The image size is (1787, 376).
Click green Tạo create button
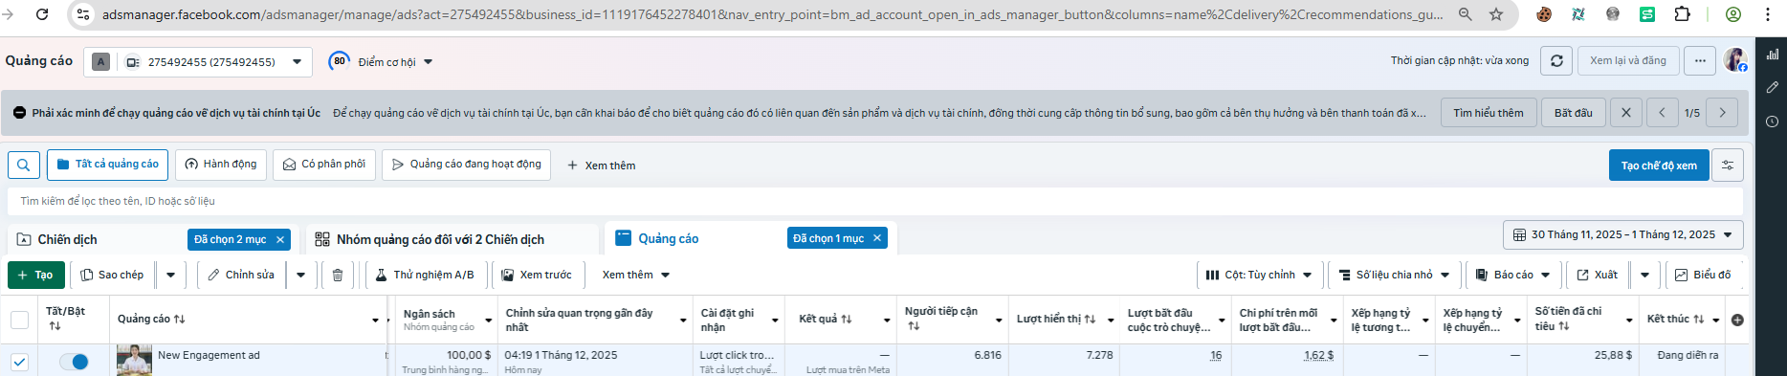(x=36, y=275)
